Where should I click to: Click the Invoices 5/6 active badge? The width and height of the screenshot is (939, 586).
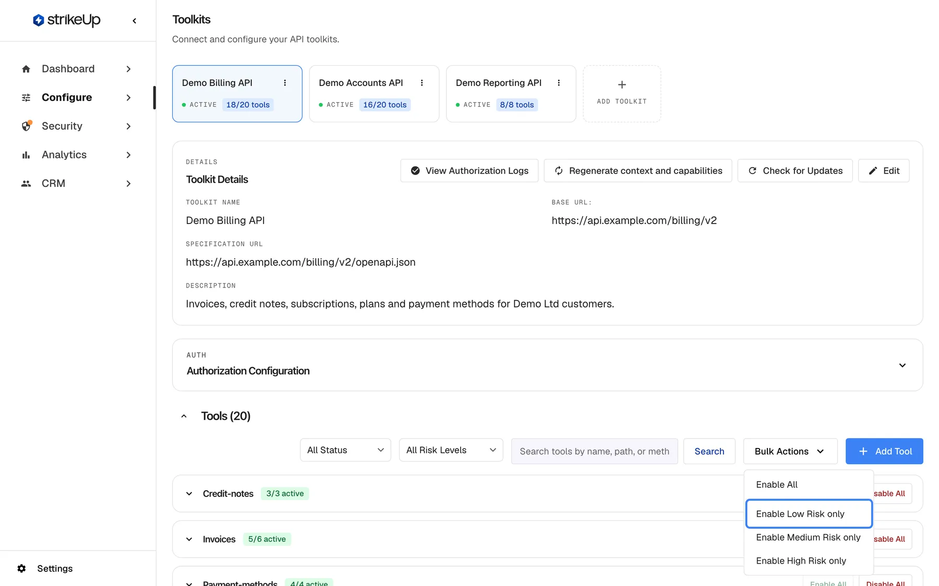(x=267, y=539)
